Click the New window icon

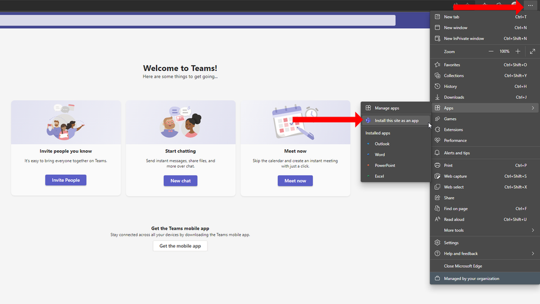click(438, 28)
